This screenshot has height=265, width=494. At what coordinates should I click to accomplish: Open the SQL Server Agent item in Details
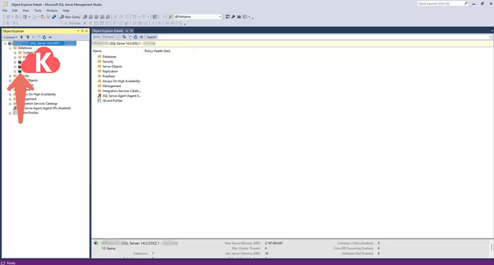tap(121, 96)
